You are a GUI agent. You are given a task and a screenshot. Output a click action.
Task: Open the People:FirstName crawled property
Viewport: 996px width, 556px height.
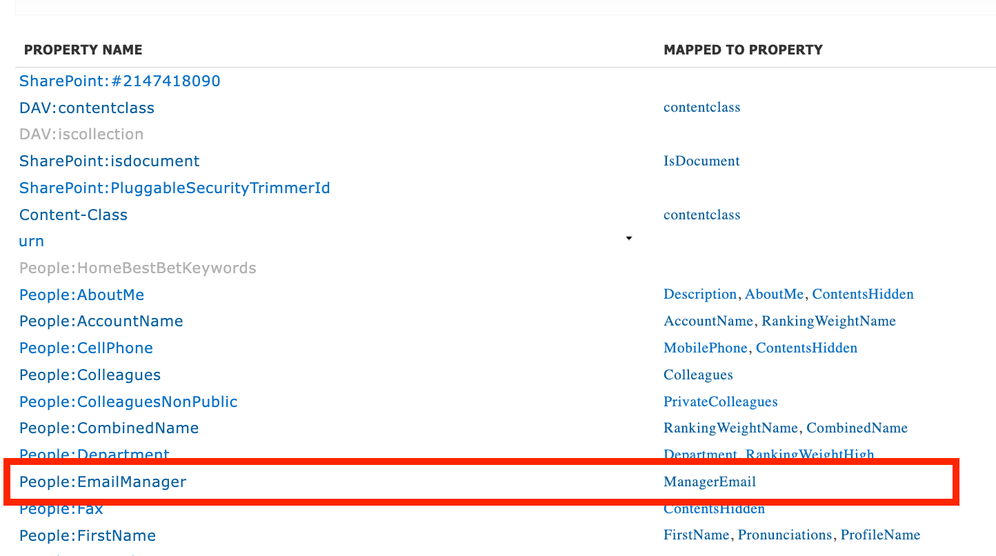pyautogui.click(x=88, y=535)
